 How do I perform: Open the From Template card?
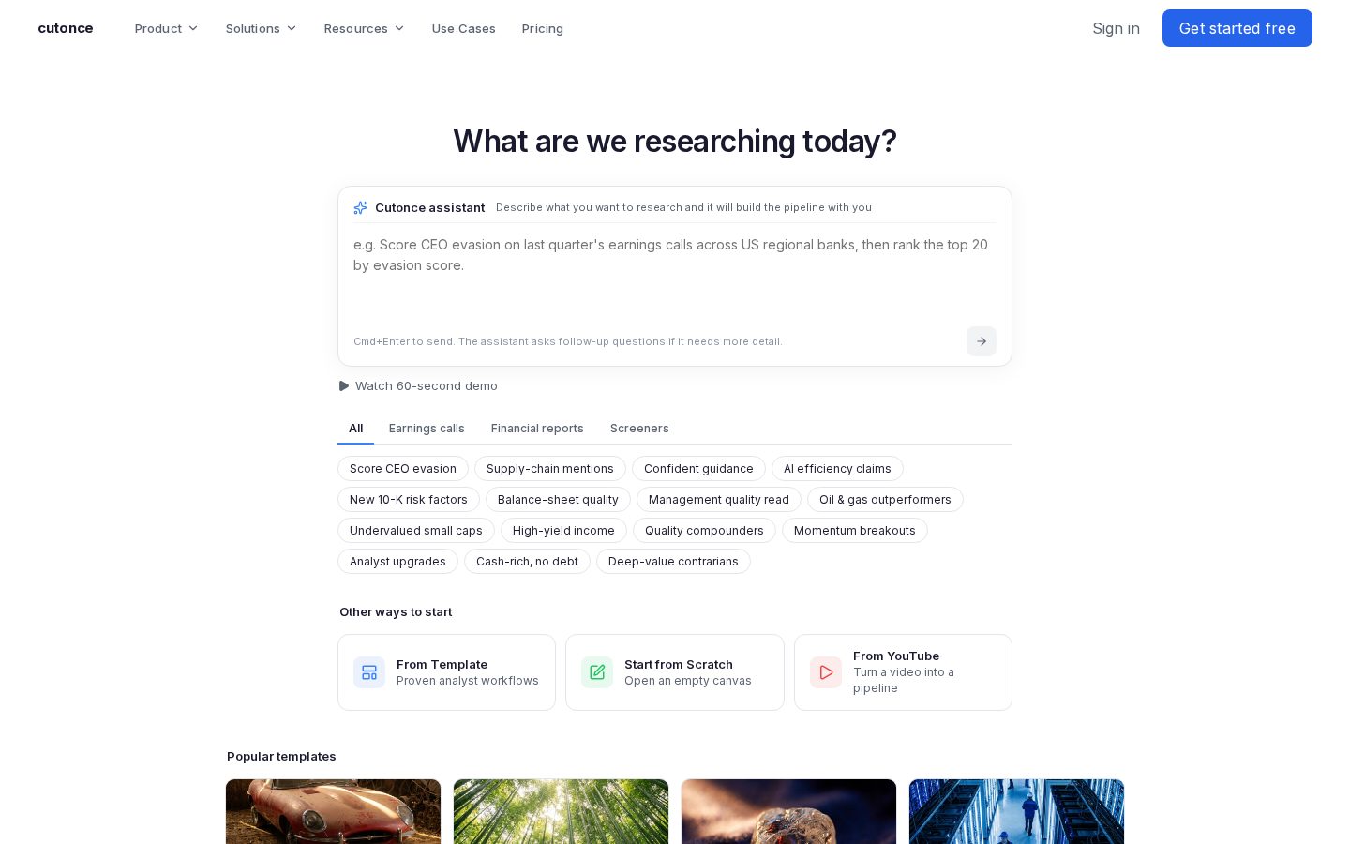coord(446,672)
